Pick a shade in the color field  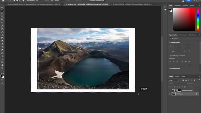click(184, 19)
